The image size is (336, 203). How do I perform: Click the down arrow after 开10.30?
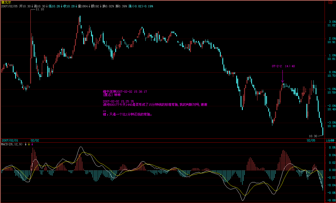32,6
